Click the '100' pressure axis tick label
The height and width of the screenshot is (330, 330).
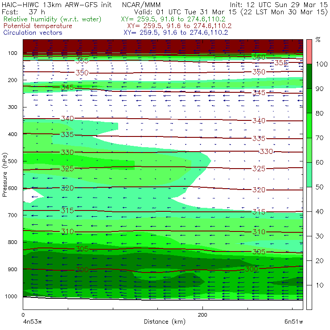click(x=12, y=53)
